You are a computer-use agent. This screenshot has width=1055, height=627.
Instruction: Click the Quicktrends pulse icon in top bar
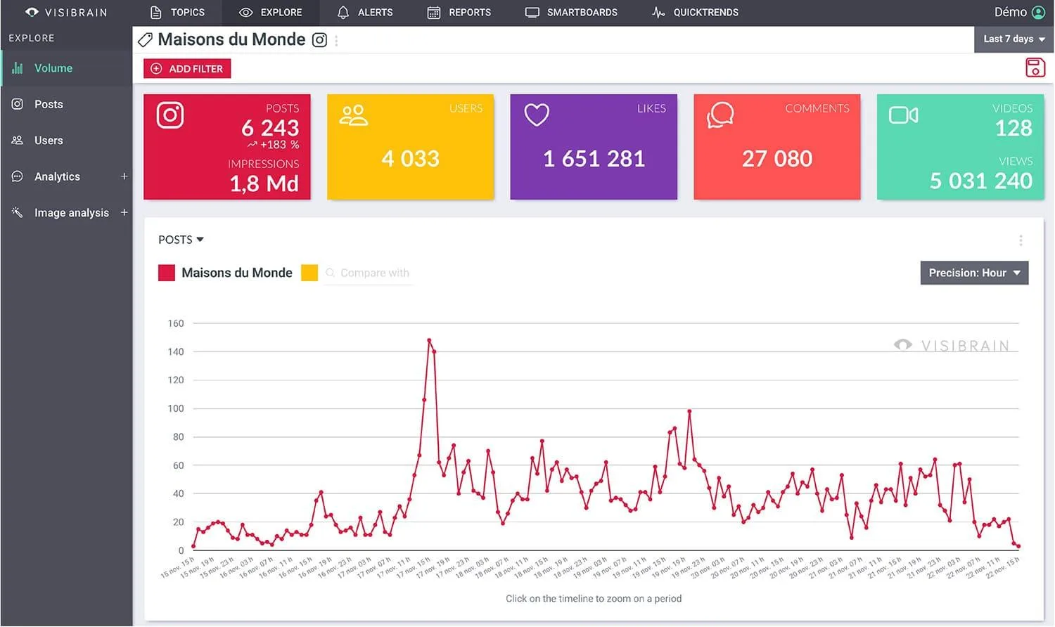(658, 13)
